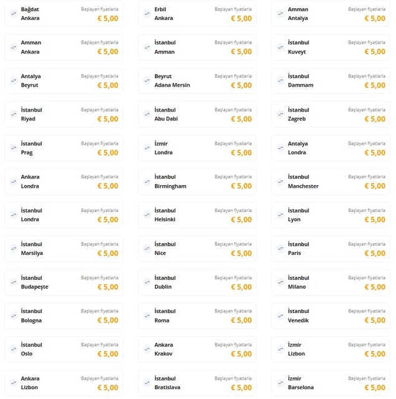Click the € 5,00 price for İstanbul–Zagreb
The height and width of the screenshot is (399, 396).
pos(375,119)
